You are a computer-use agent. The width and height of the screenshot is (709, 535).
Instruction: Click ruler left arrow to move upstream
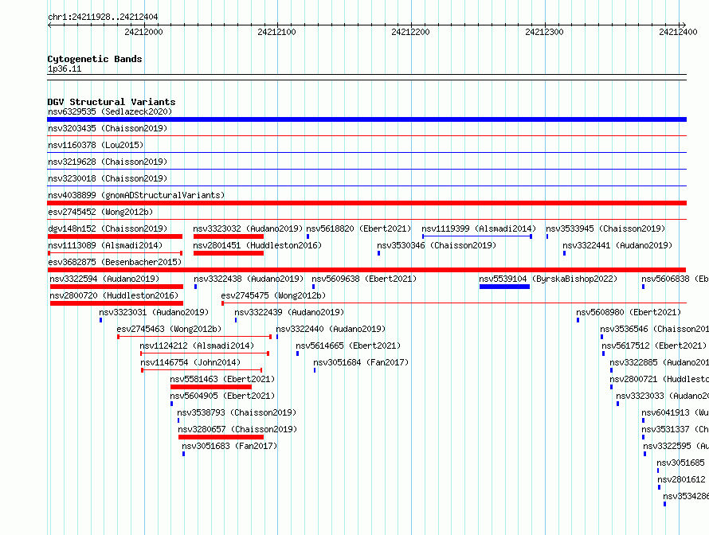[49, 25]
